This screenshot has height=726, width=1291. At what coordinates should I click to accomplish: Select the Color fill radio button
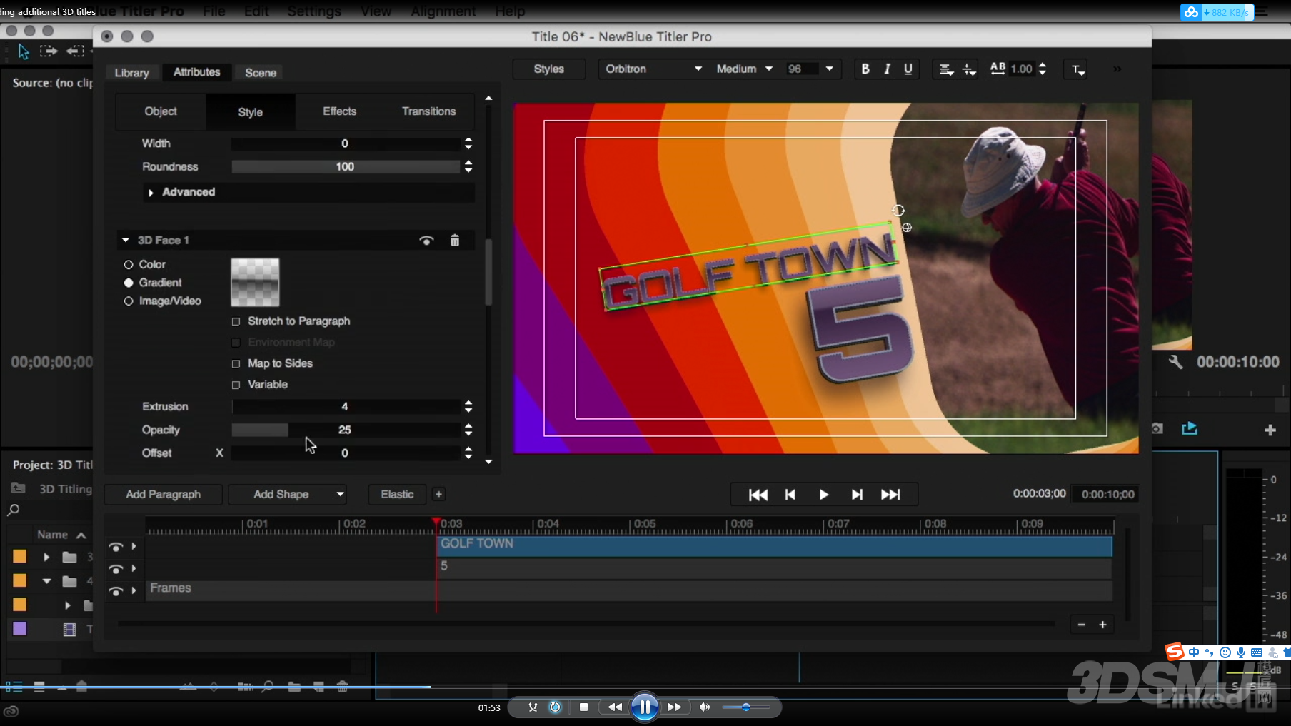[x=129, y=265]
